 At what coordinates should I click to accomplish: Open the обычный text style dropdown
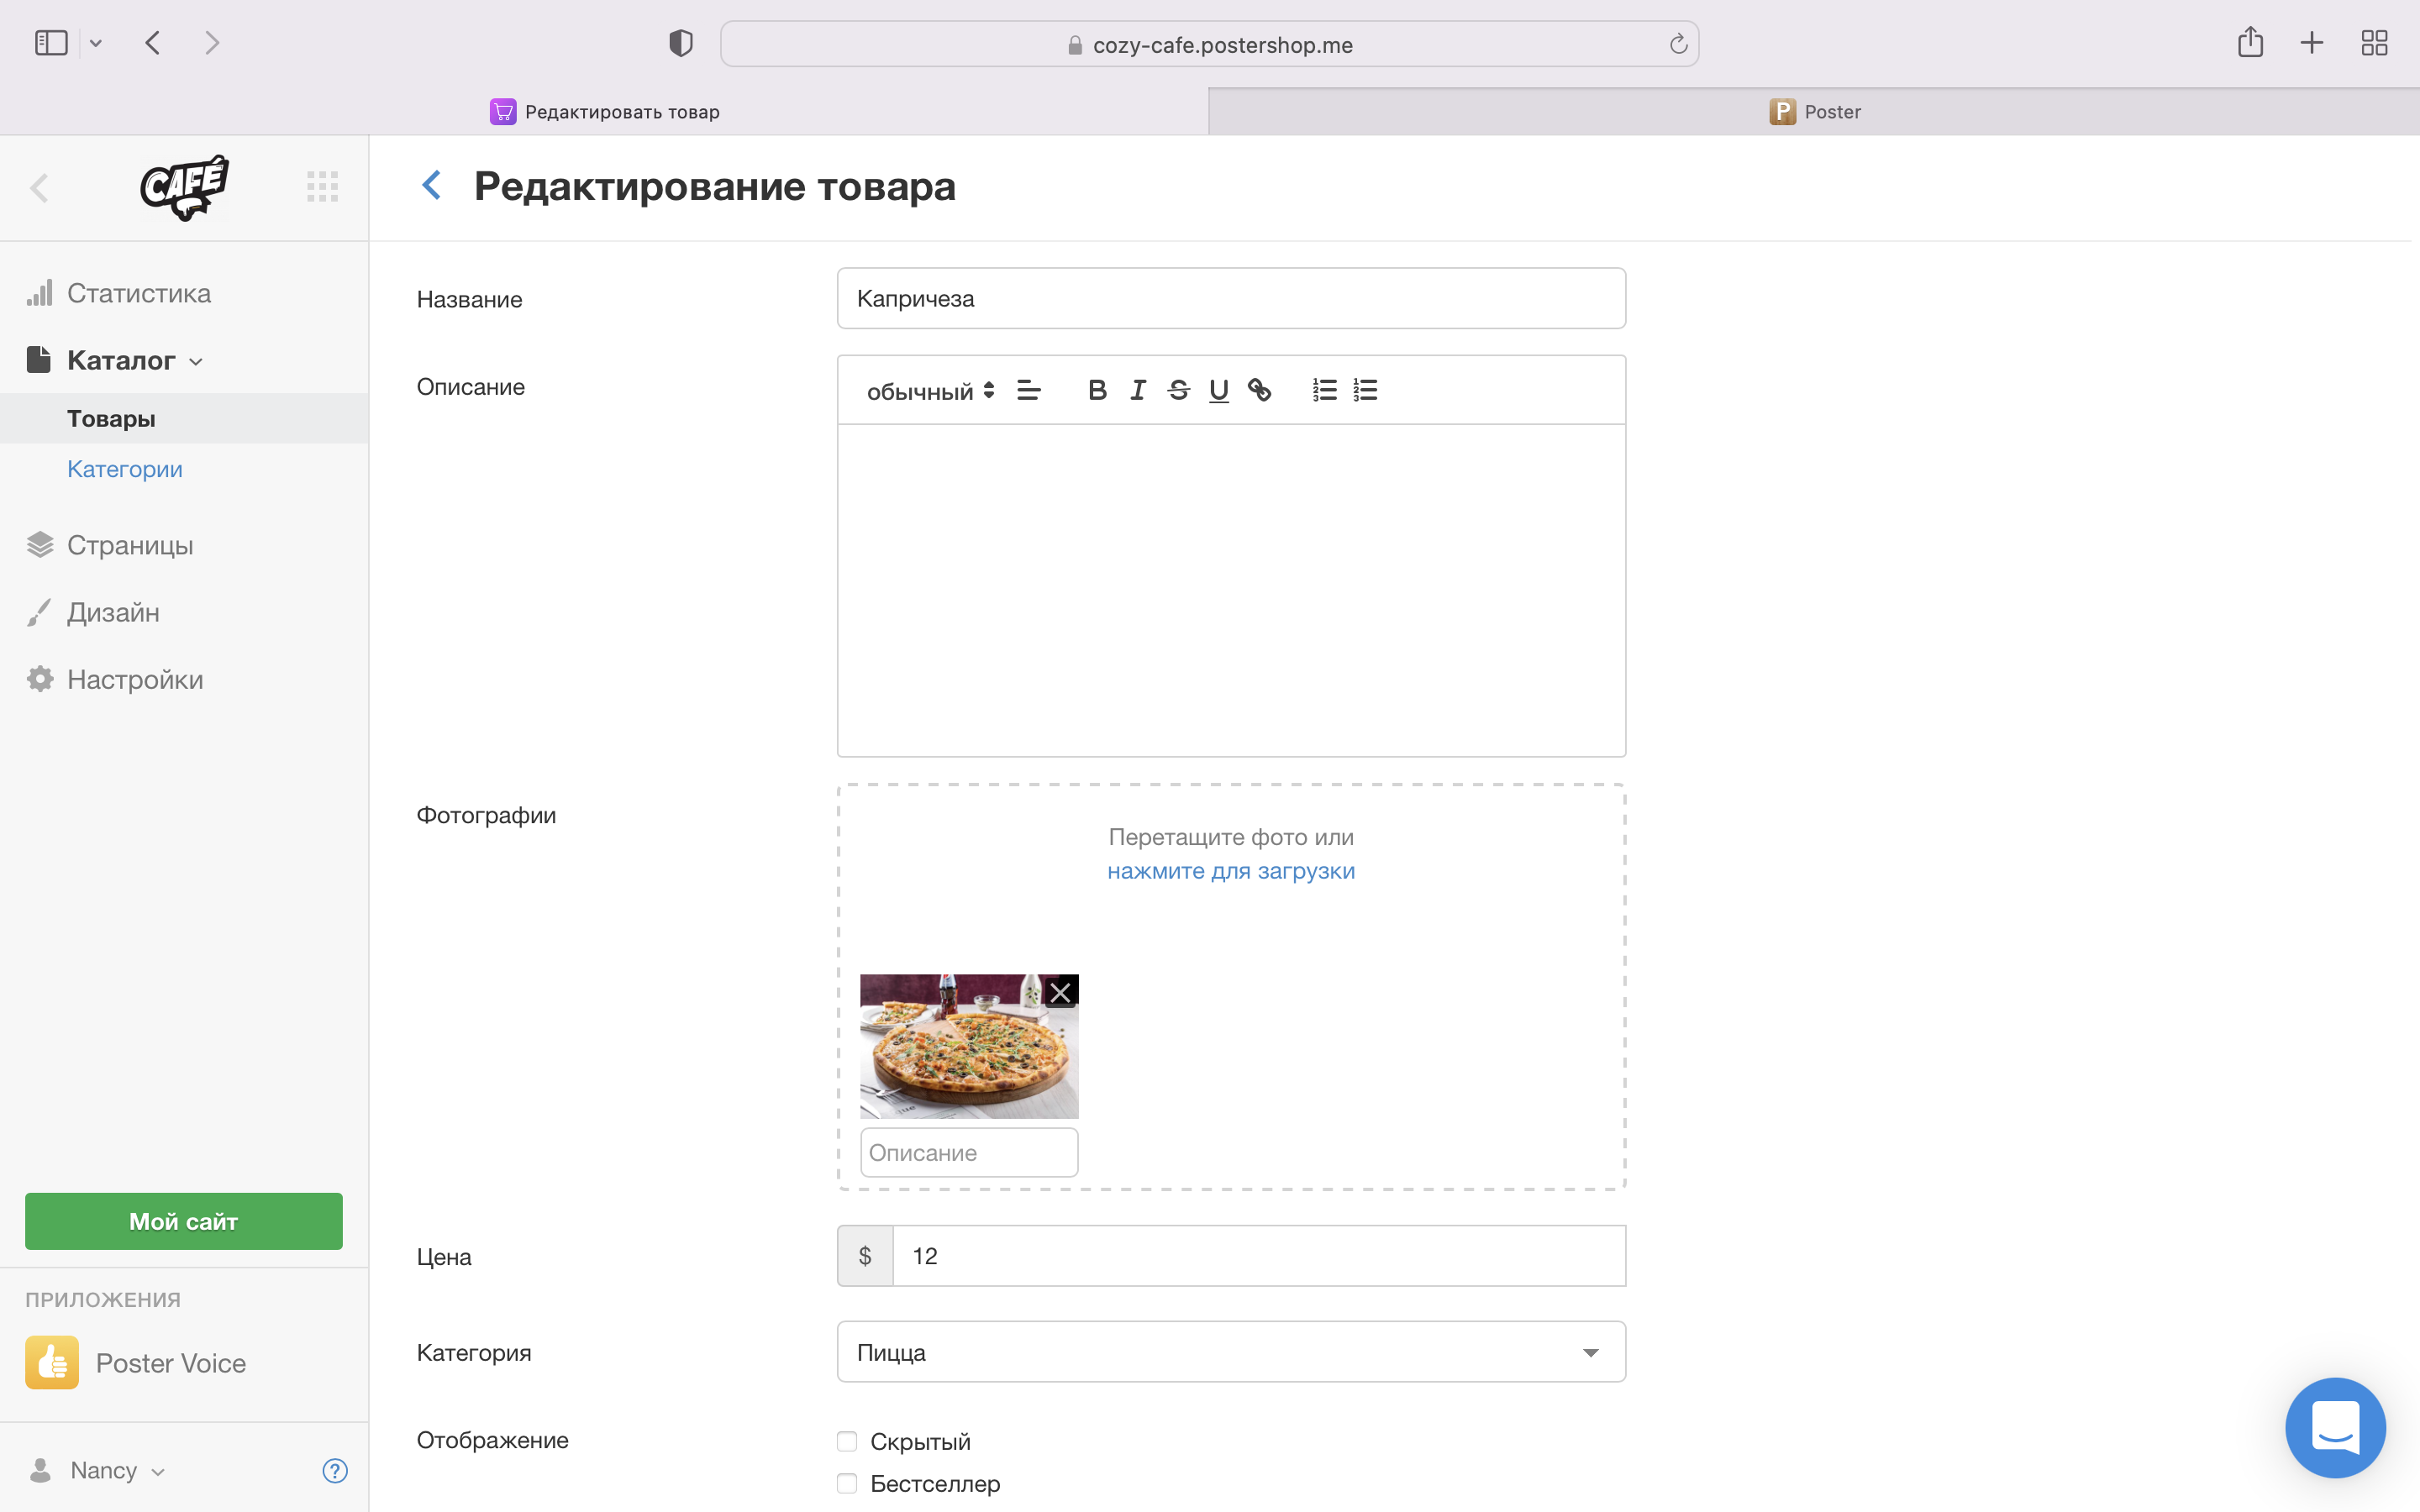coord(929,391)
